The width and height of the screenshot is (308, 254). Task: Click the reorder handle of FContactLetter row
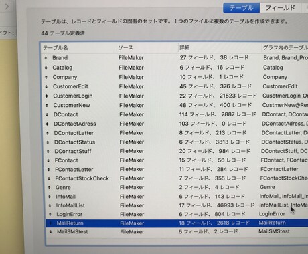pyautogui.click(x=49, y=170)
